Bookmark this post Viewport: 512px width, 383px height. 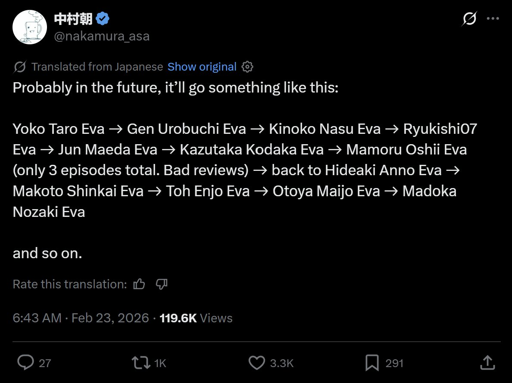click(x=372, y=363)
